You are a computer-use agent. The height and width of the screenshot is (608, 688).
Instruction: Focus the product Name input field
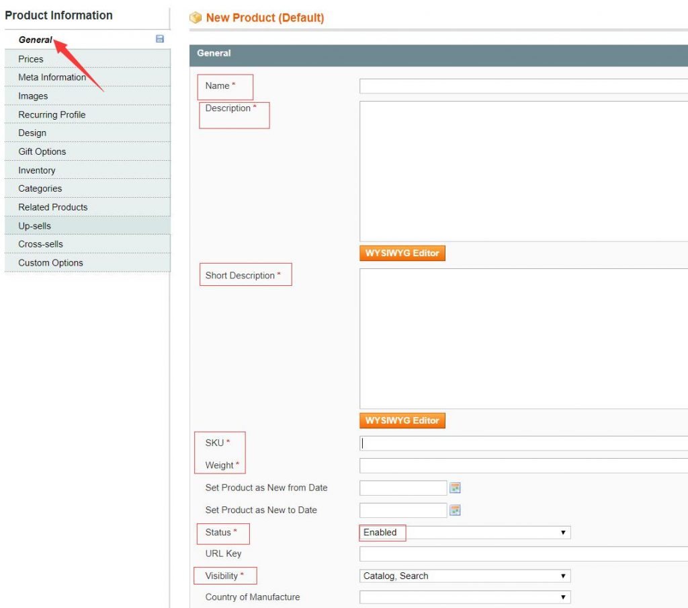(x=523, y=86)
